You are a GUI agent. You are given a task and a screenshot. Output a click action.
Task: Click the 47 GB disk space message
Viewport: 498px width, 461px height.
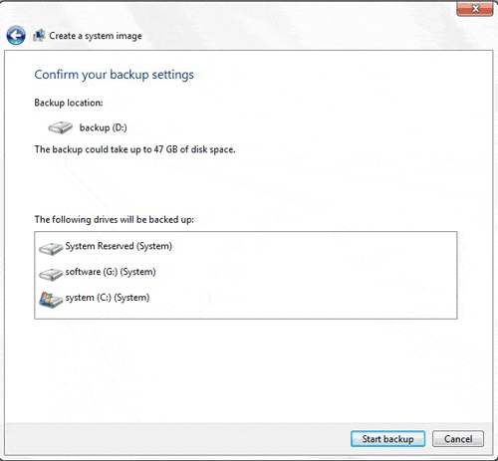(x=134, y=149)
